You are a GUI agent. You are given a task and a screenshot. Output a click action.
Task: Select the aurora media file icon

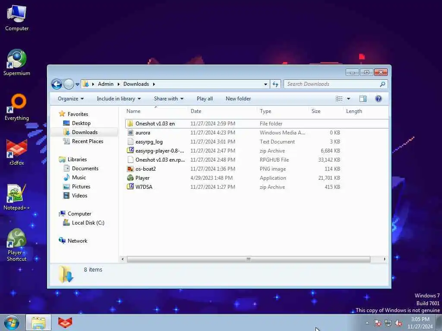tap(130, 133)
